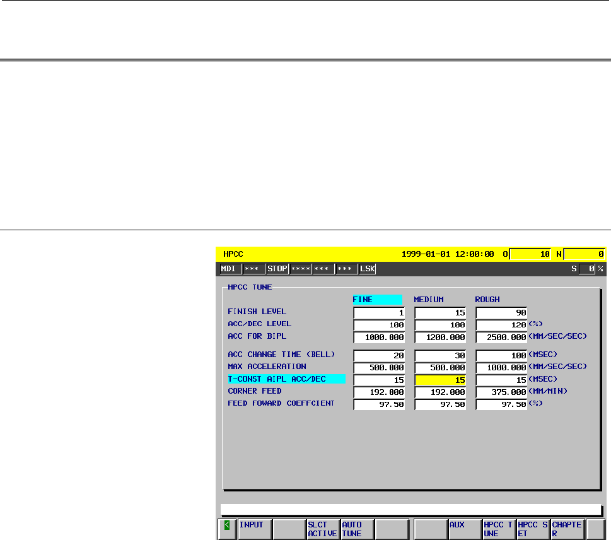Select ROUGH CORNER FEED value 375.000
This screenshot has height=540, width=611.
click(501, 392)
